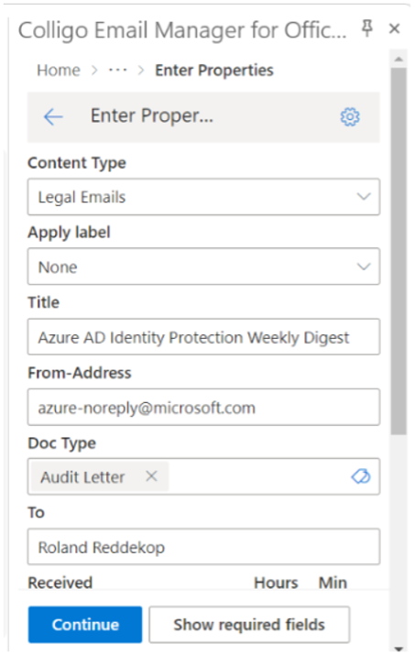The image size is (415, 655).
Task: Select the Enter Properties breadcrumb item
Action: 214,71
